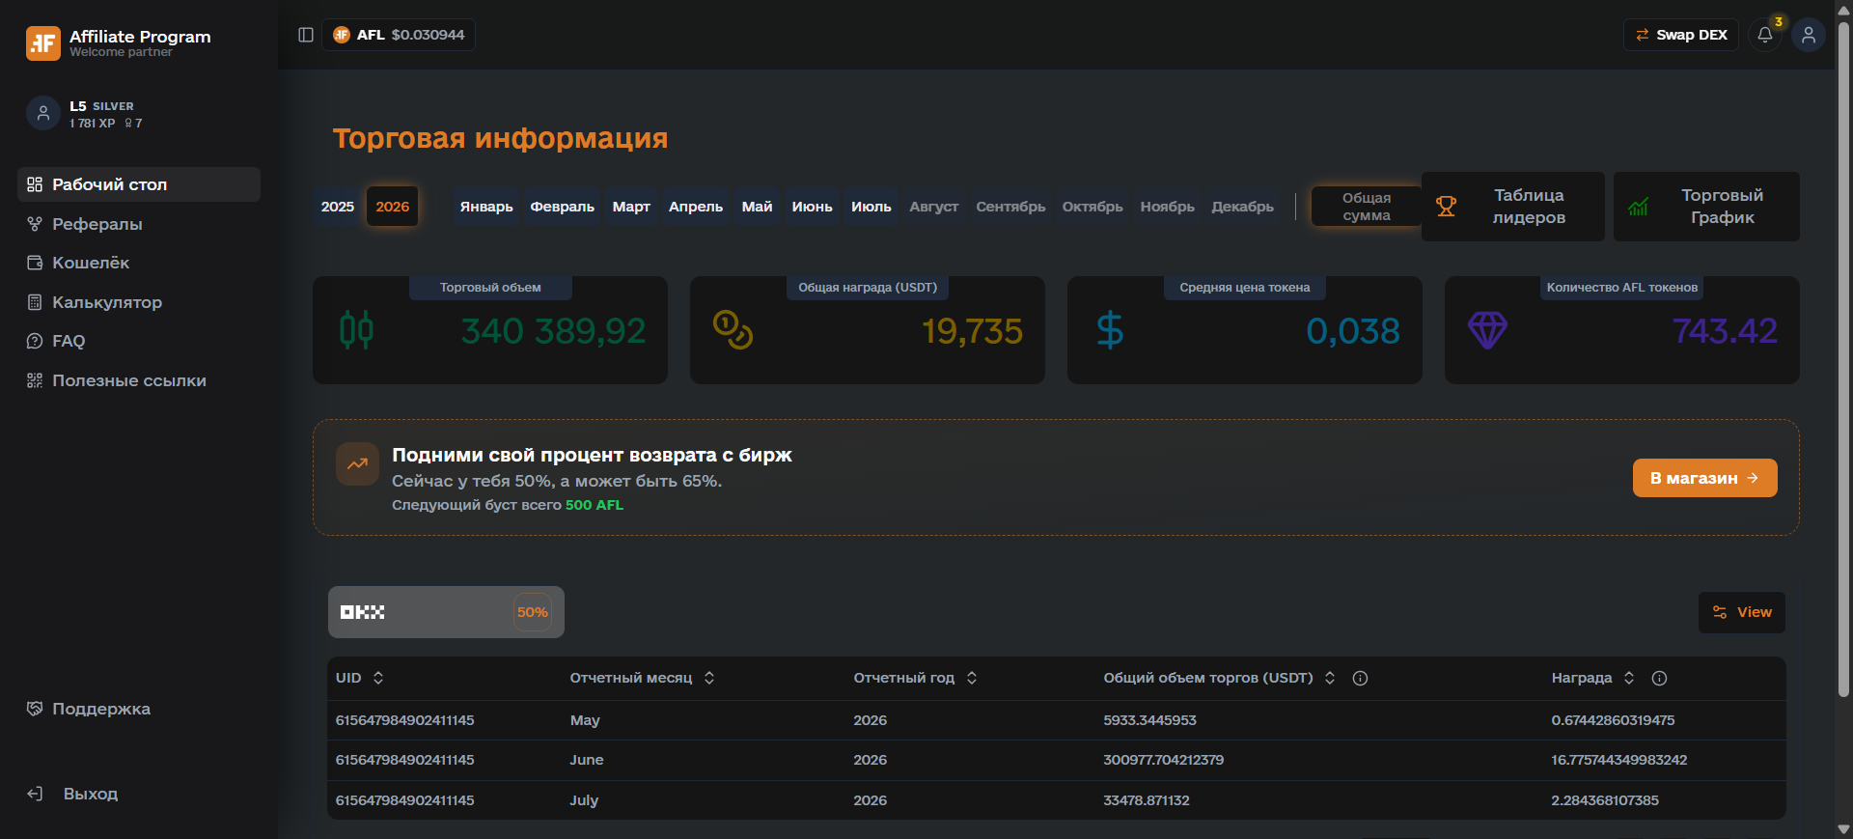The height and width of the screenshot is (839, 1853).
Task: Go to shop via В магазин
Action: point(1705,478)
